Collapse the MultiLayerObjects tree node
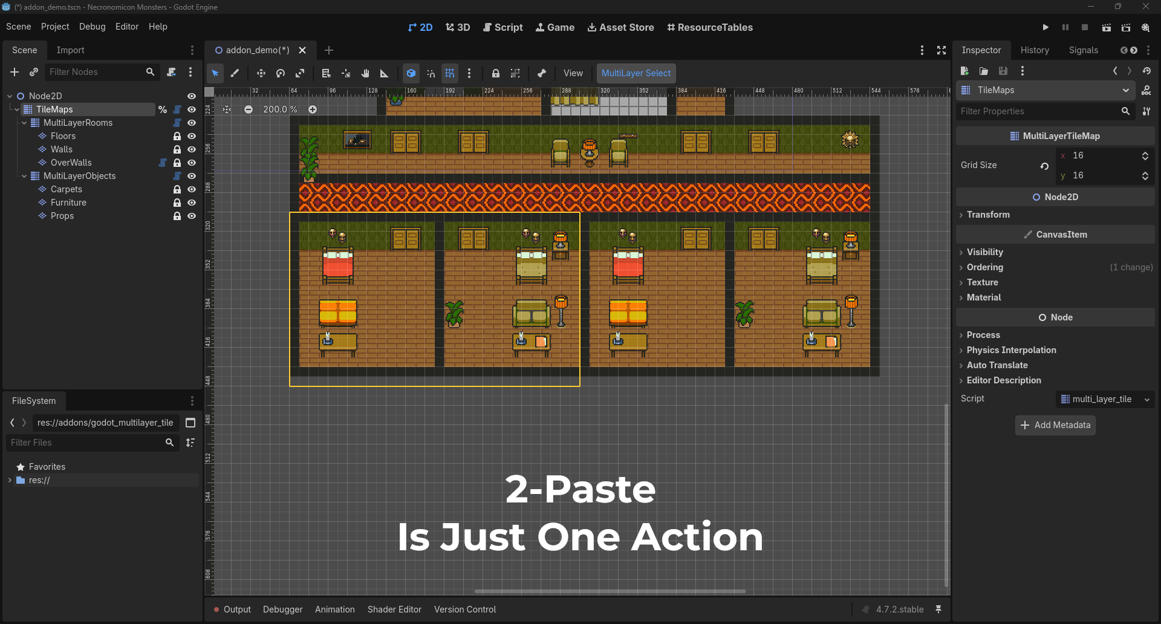1161x624 pixels. [24, 176]
